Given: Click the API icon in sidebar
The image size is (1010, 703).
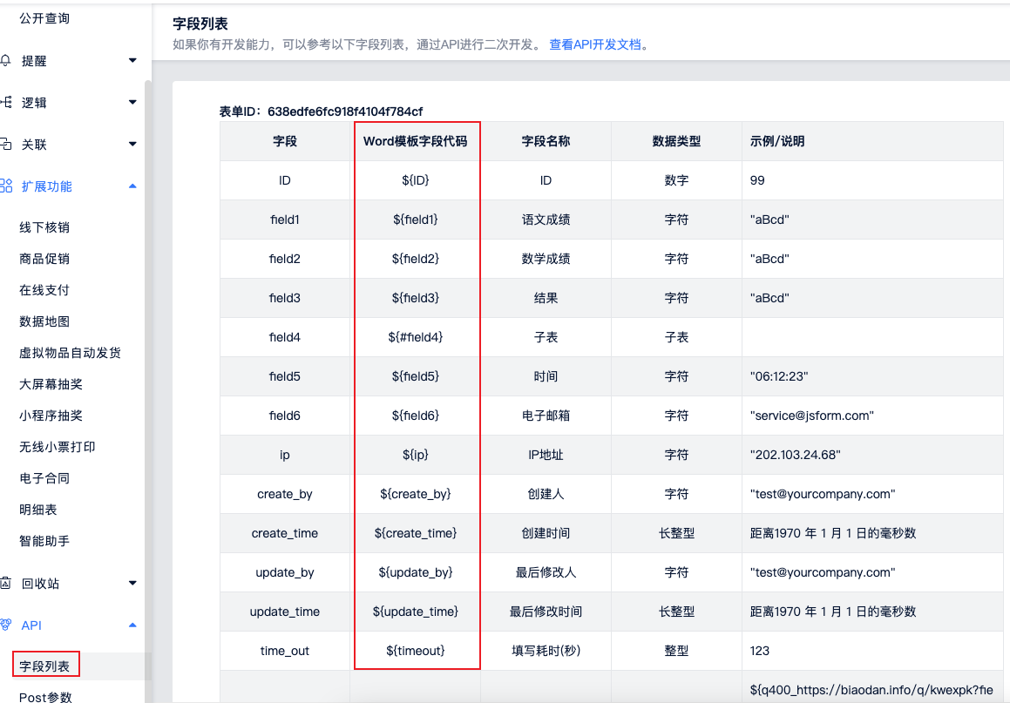Looking at the screenshot, I should coord(6,625).
